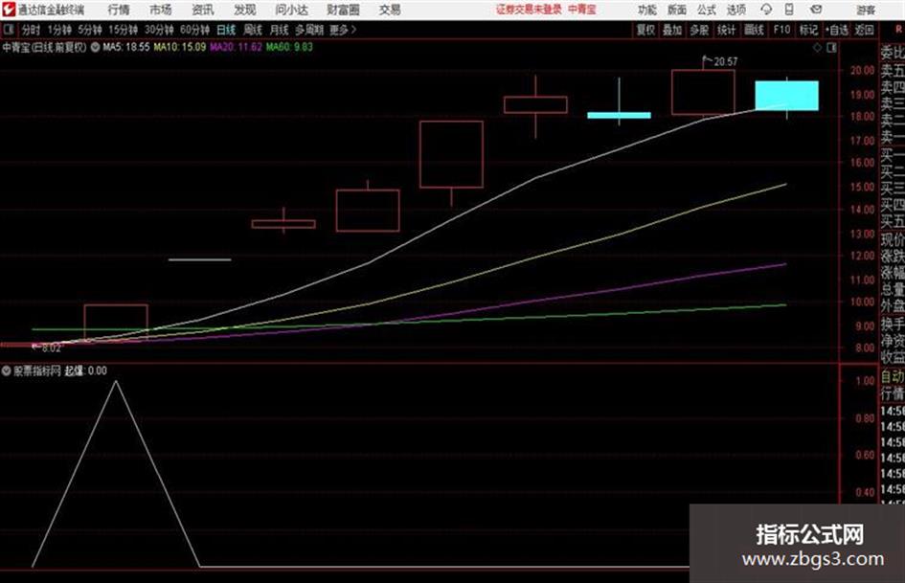
Task: Open the 交易 menu
Action: [x=390, y=10]
